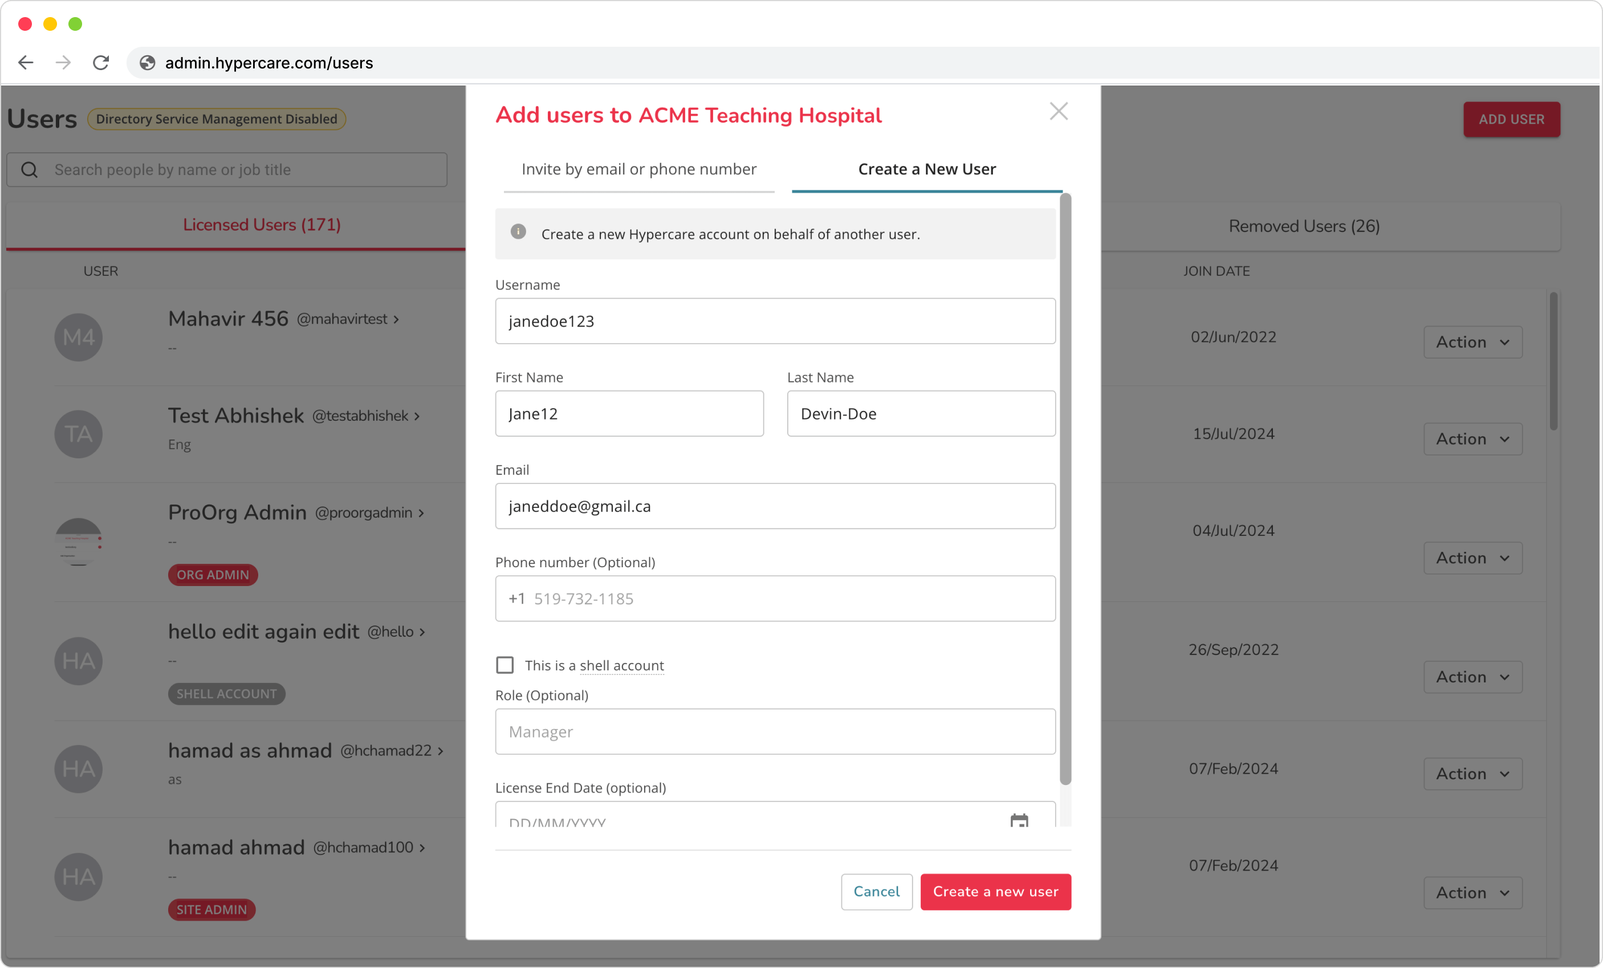Click the Cancel button
This screenshot has height=968, width=1603.
(876, 892)
